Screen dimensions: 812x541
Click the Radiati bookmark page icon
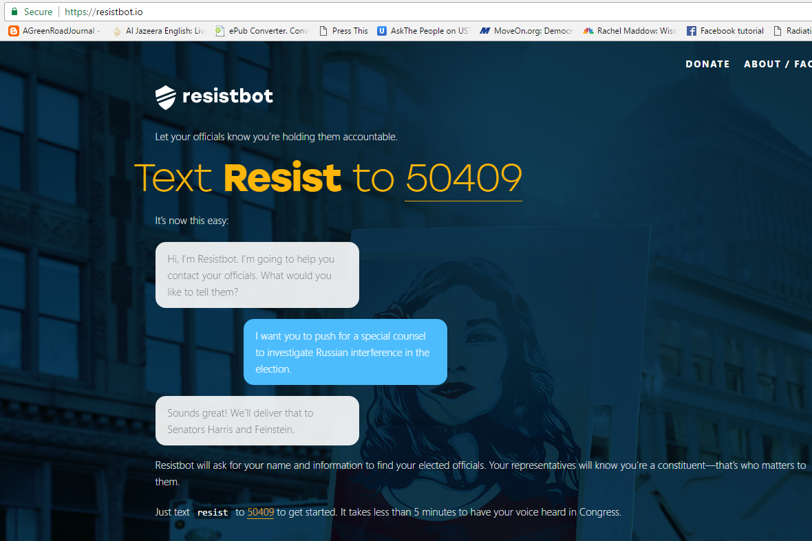[x=778, y=31]
